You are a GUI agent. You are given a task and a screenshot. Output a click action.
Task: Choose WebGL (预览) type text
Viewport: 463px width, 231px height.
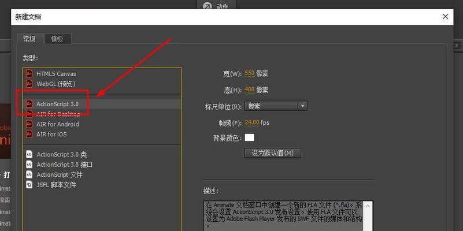click(56, 84)
